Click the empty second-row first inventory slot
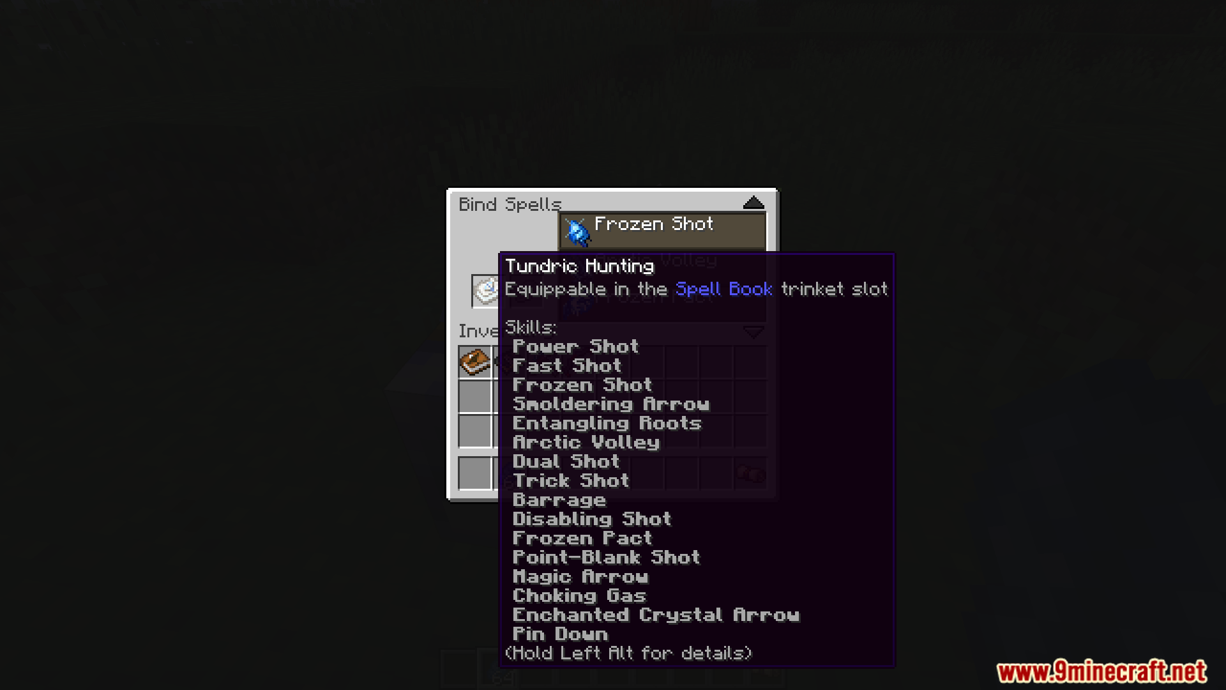The height and width of the screenshot is (690, 1226). [x=474, y=397]
